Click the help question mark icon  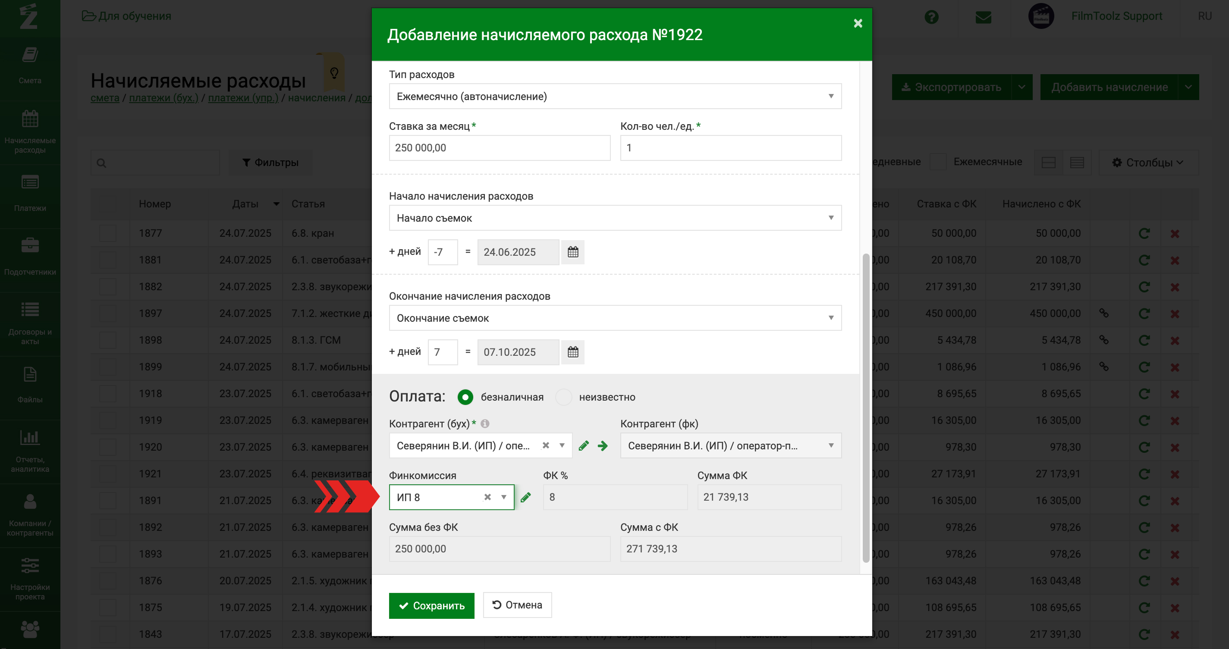(x=931, y=17)
